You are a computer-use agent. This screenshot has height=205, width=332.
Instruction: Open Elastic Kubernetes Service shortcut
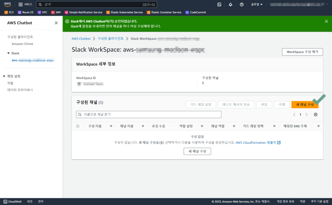124,12
